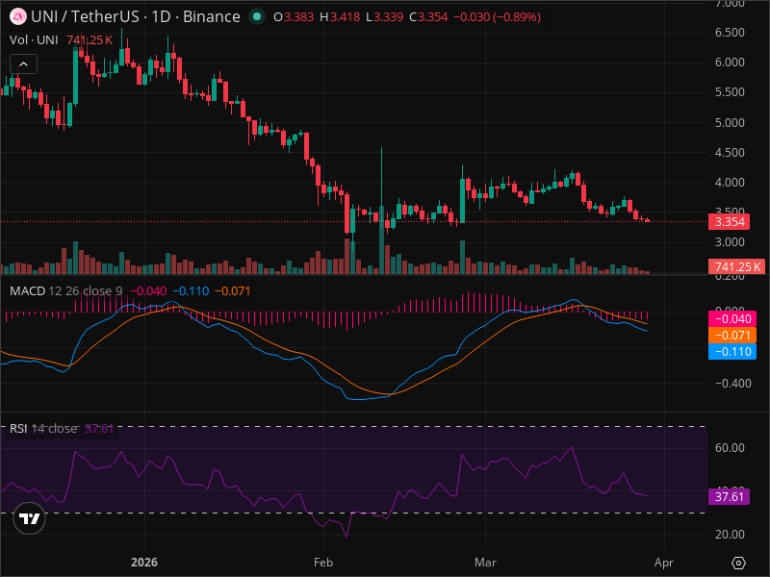Open chart settings gear icon
770x577 pixels.
point(738,563)
